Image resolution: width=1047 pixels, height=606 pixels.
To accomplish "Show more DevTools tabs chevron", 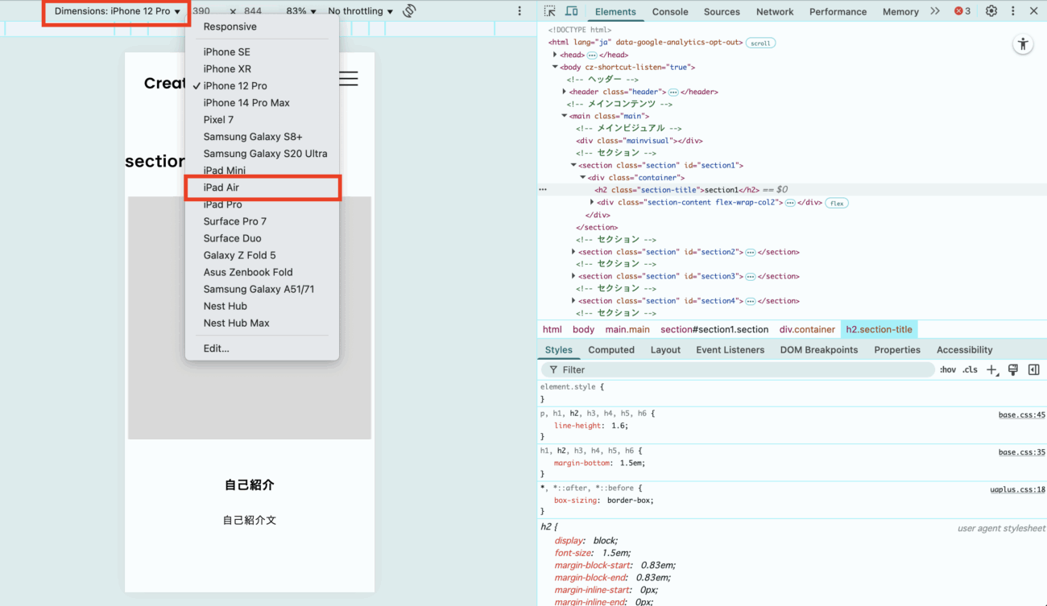I will click(x=934, y=11).
